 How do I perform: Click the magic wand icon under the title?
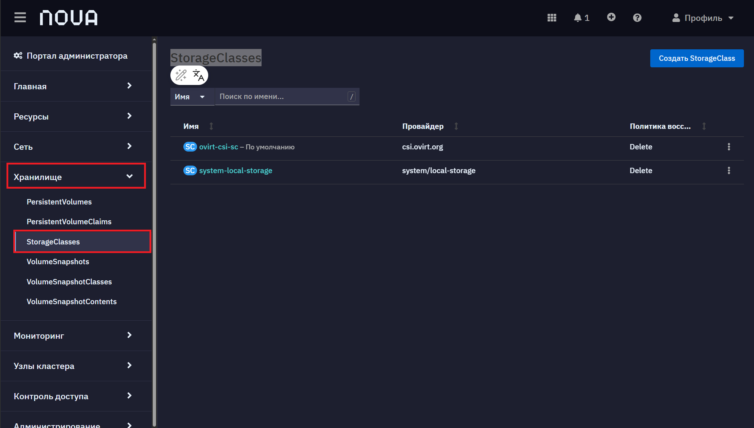click(x=181, y=75)
